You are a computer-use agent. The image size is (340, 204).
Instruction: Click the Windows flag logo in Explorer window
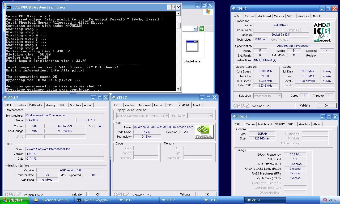208,12
